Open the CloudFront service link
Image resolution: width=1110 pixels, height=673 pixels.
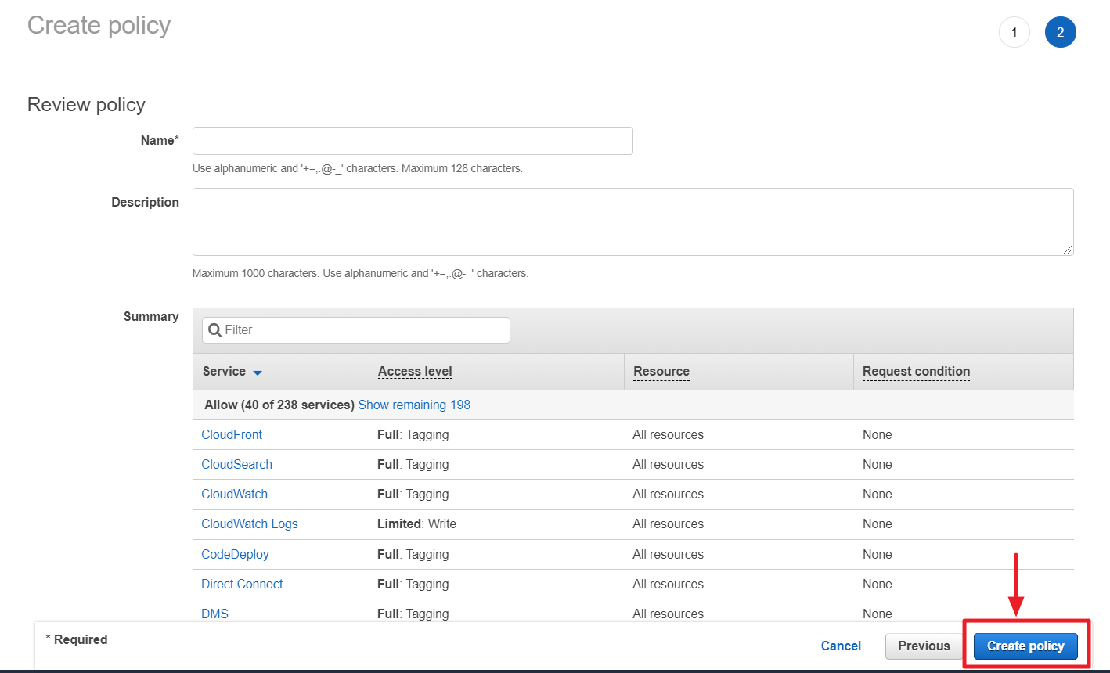point(232,435)
